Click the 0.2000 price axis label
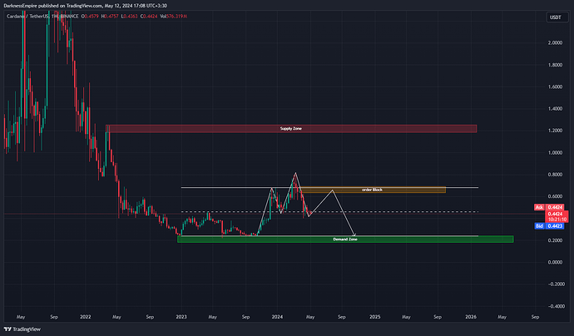This screenshot has width=574, height=336. point(556,240)
